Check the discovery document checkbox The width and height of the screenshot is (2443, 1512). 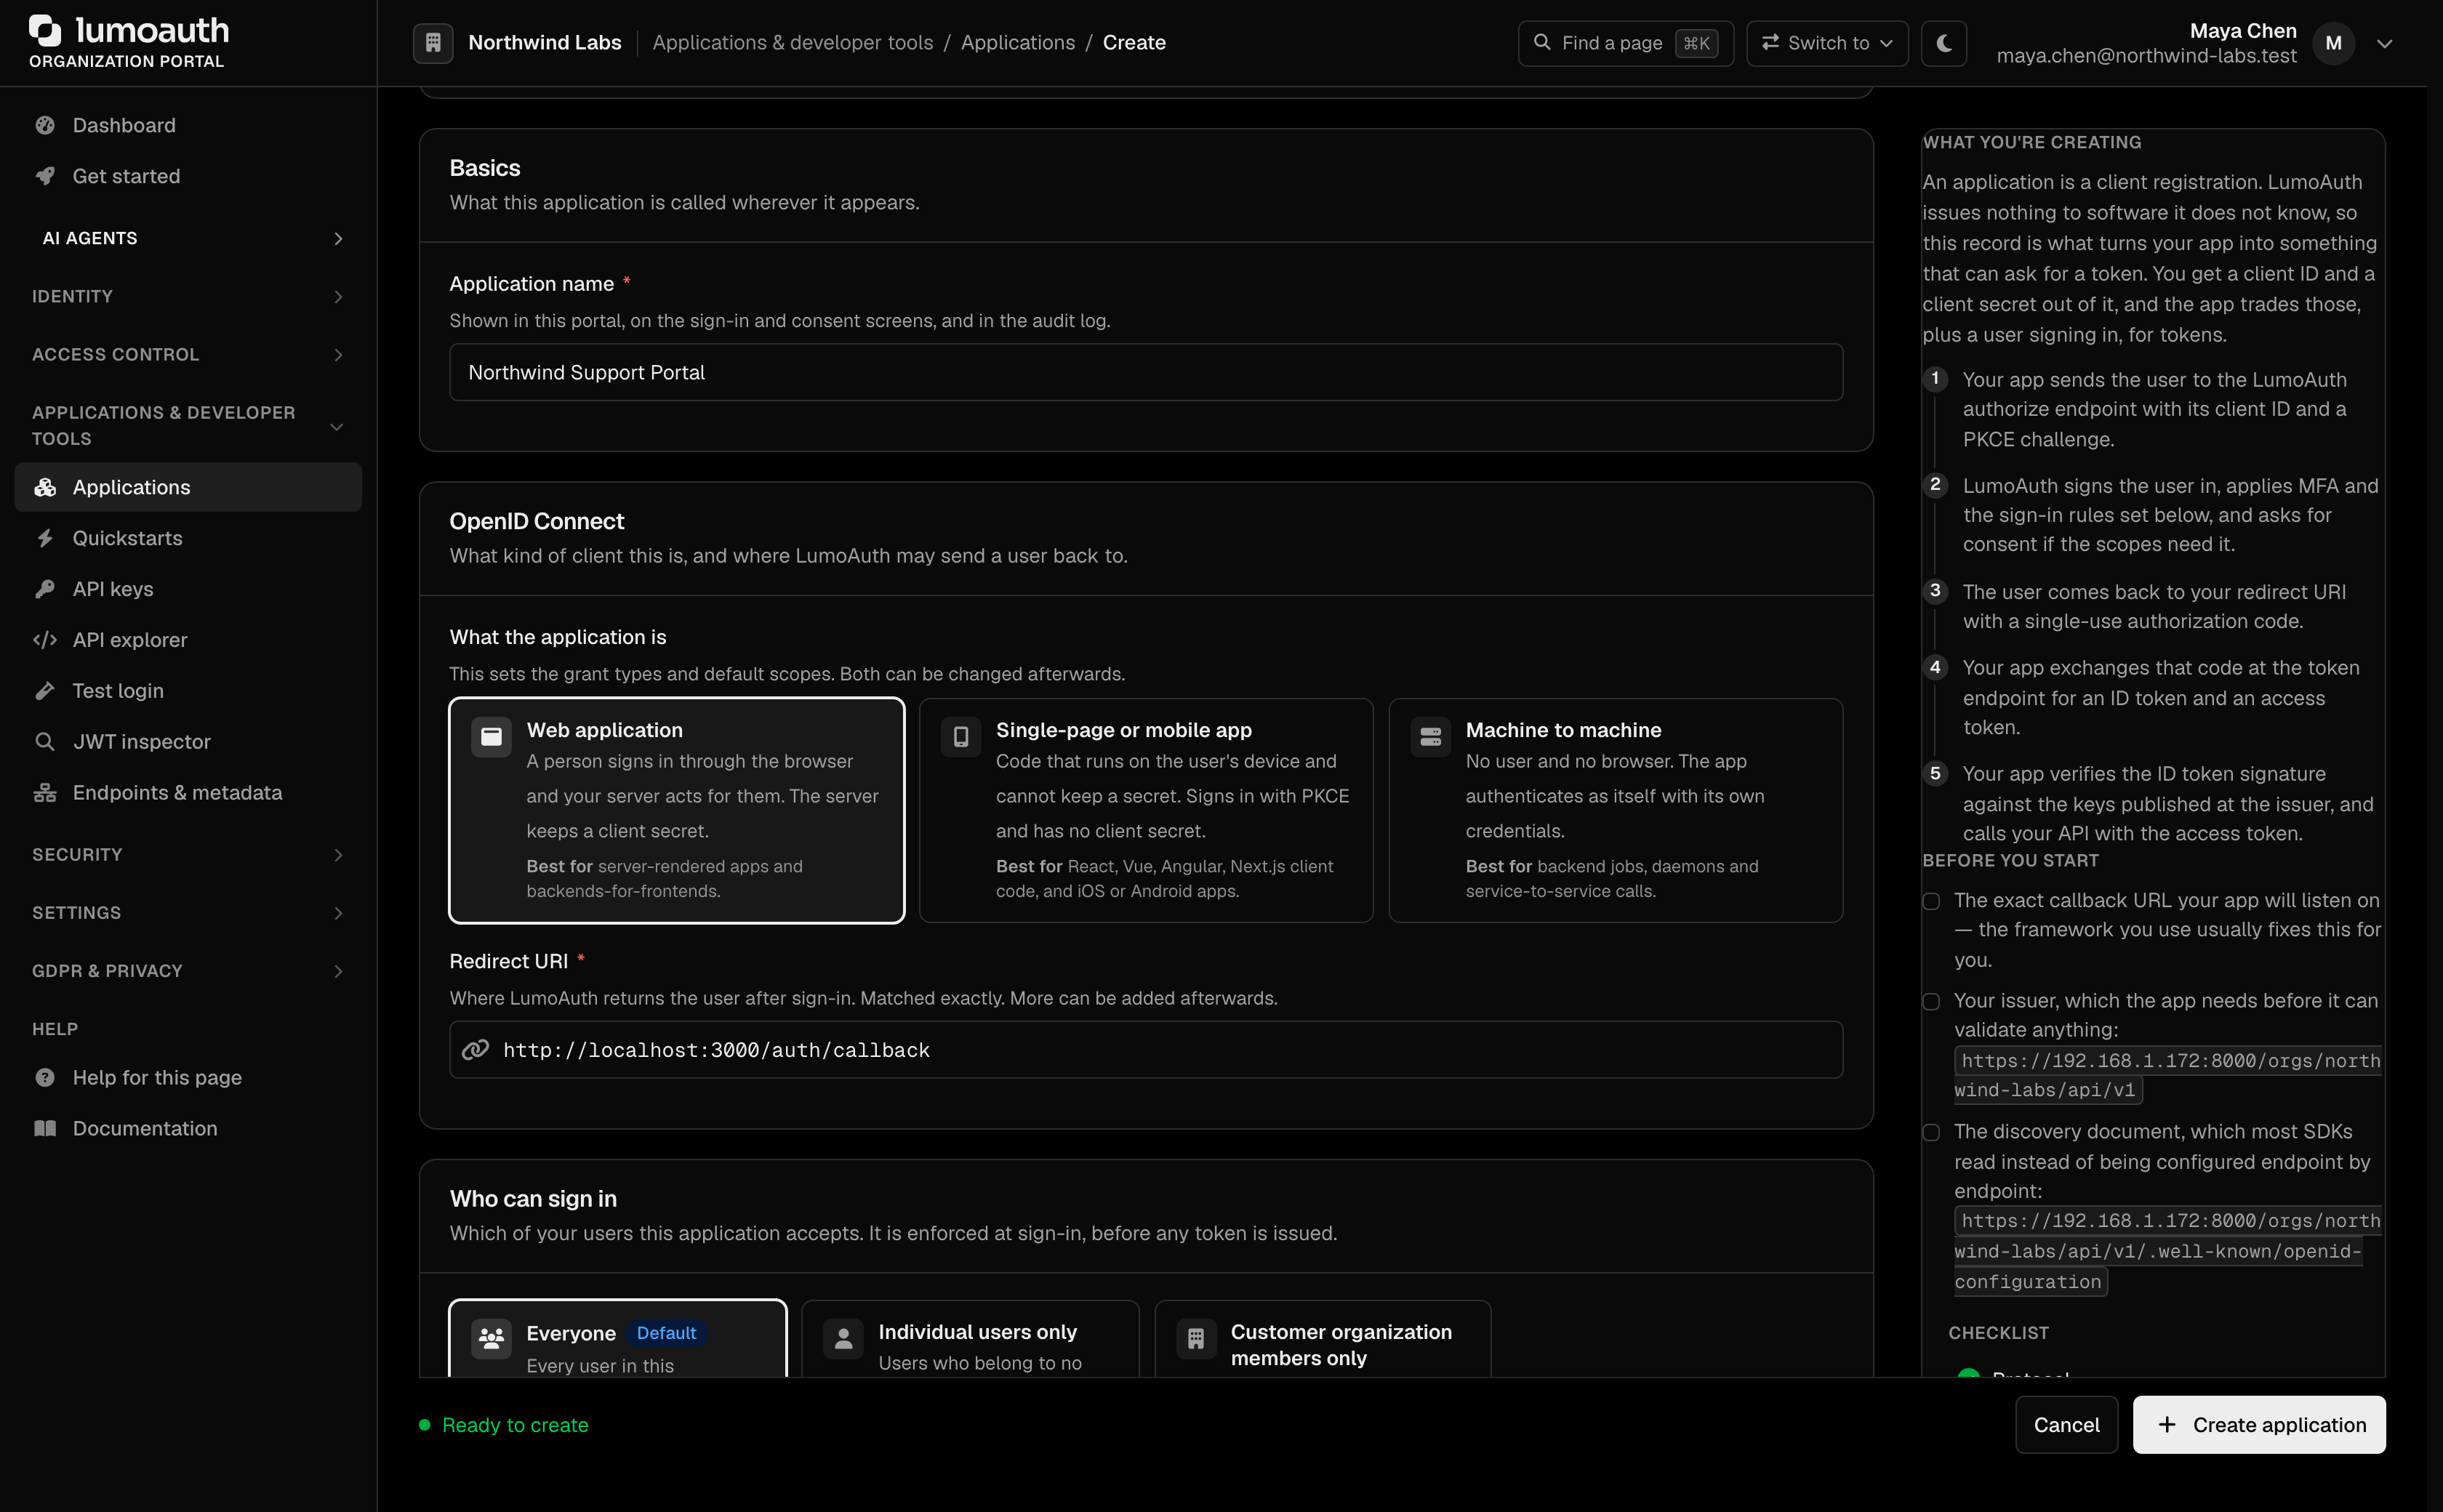(1931, 1133)
